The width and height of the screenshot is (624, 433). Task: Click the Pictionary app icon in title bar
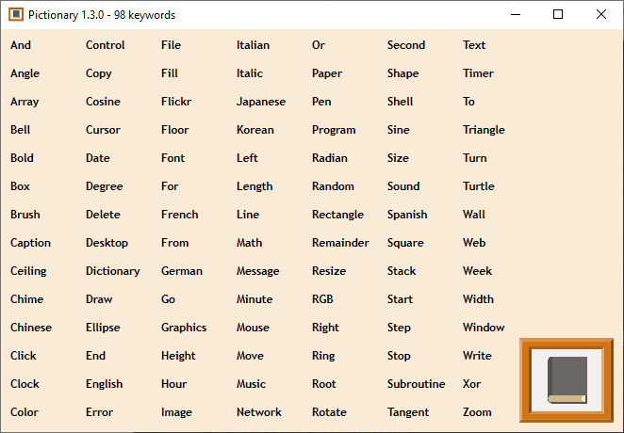point(16,15)
